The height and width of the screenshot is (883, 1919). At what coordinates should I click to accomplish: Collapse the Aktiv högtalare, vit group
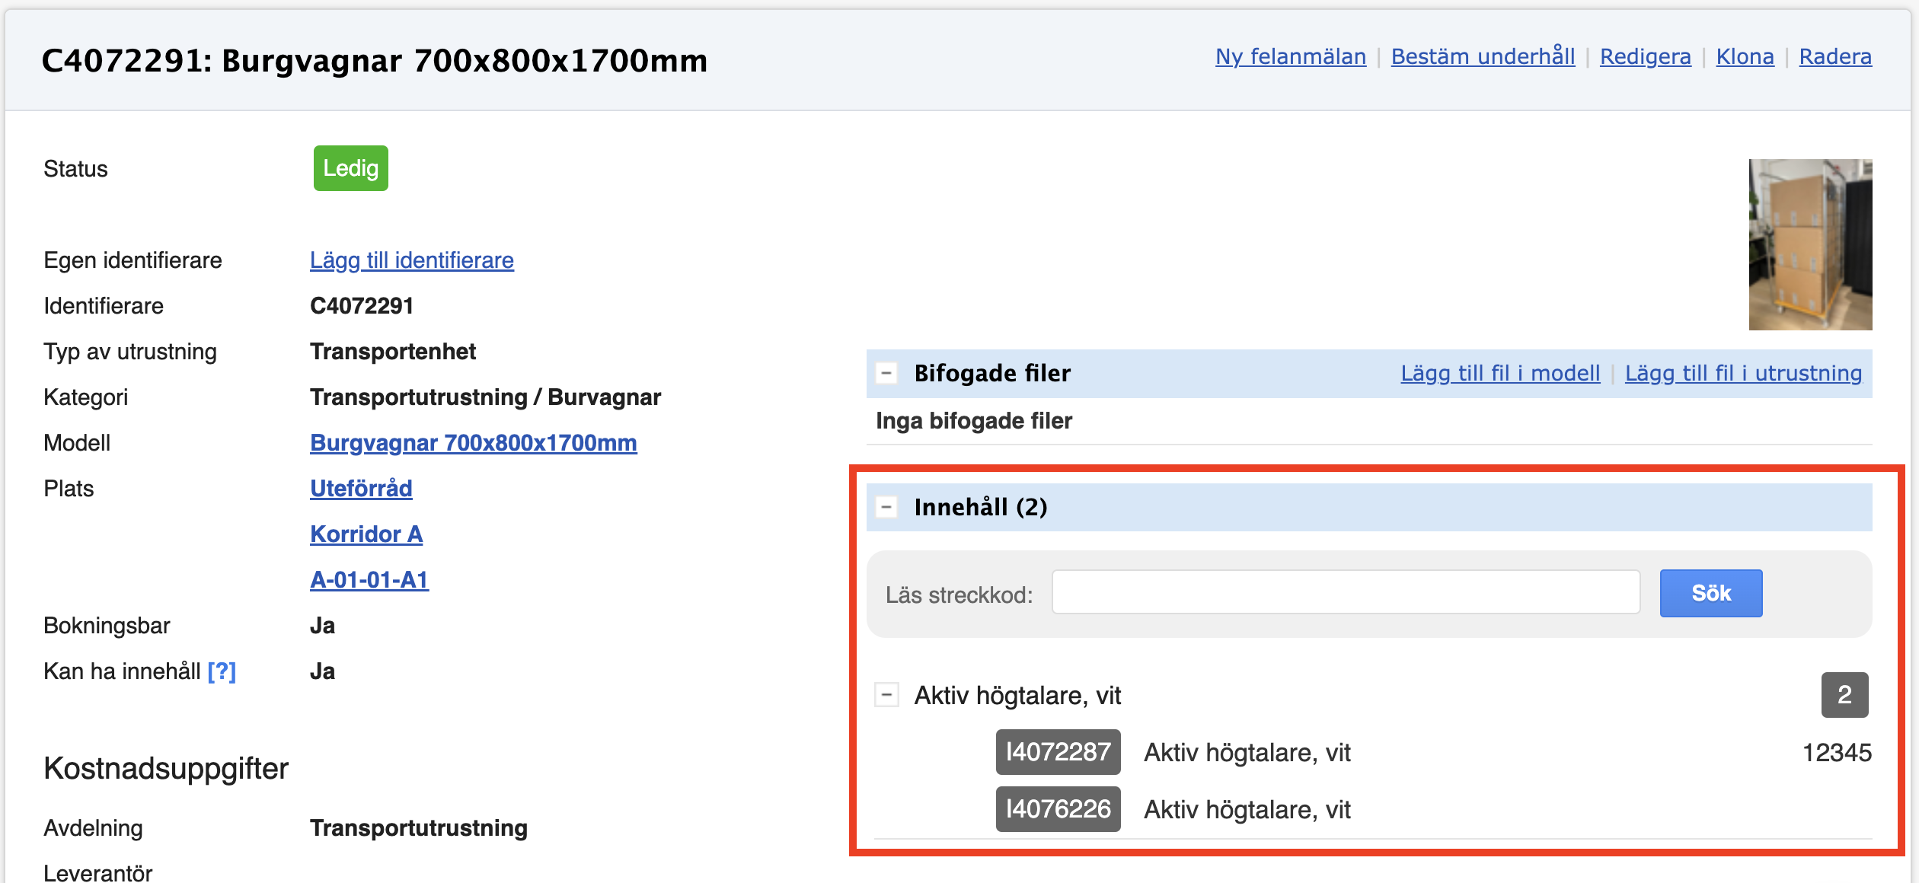[x=886, y=695]
